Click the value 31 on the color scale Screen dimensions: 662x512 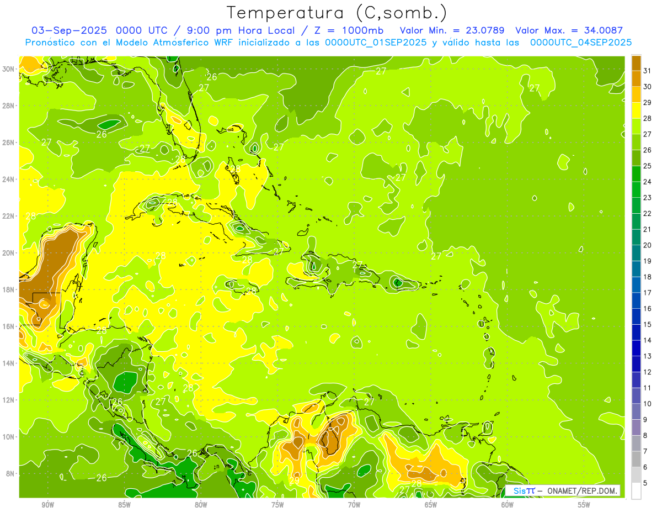tap(648, 70)
